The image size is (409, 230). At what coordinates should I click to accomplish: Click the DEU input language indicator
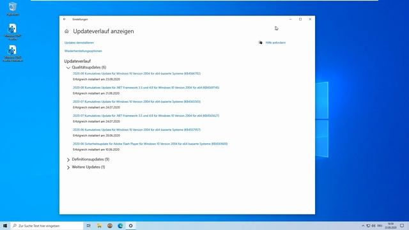click(x=380, y=226)
